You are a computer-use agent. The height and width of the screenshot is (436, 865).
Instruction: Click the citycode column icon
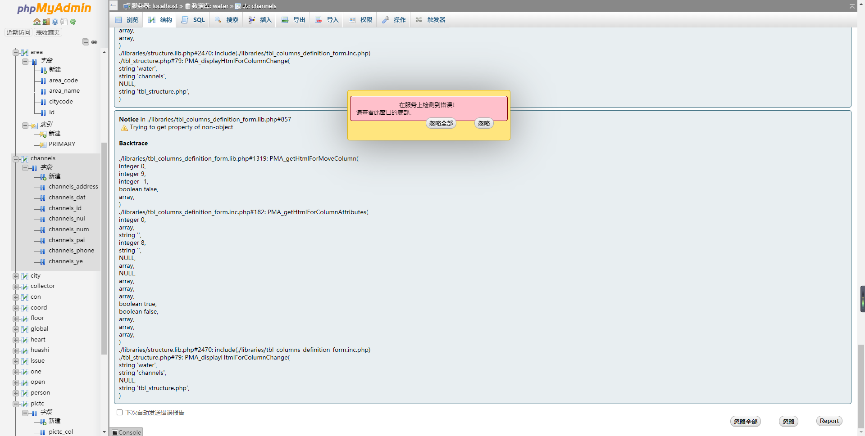click(43, 102)
